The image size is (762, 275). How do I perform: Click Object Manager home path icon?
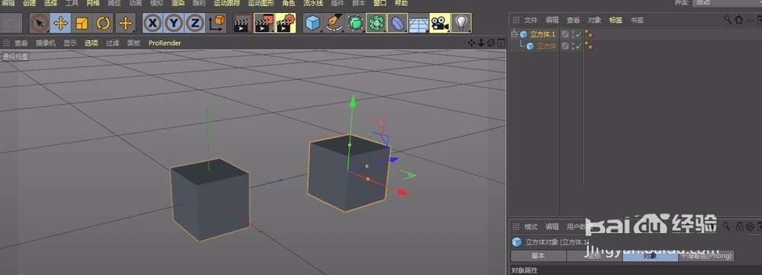click(x=738, y=20)
